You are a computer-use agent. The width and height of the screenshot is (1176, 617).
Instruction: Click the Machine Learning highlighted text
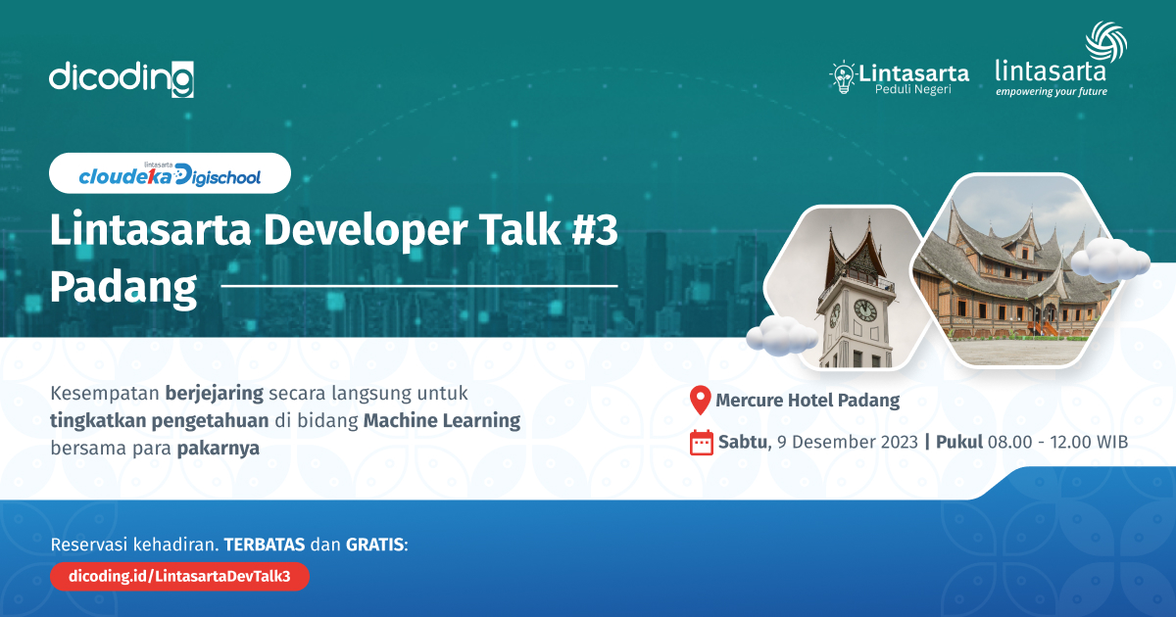coord(442,421)
